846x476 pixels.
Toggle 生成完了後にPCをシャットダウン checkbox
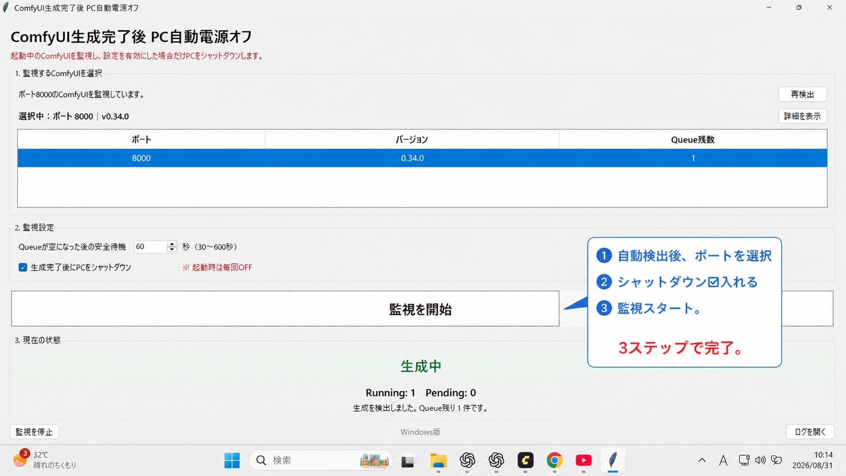[23, 267]
